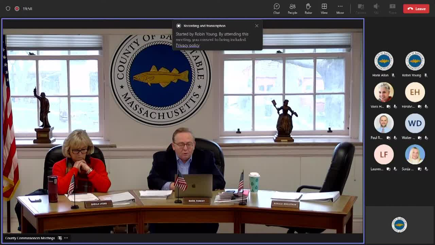Select the WD initials avatar

[415, 123]
